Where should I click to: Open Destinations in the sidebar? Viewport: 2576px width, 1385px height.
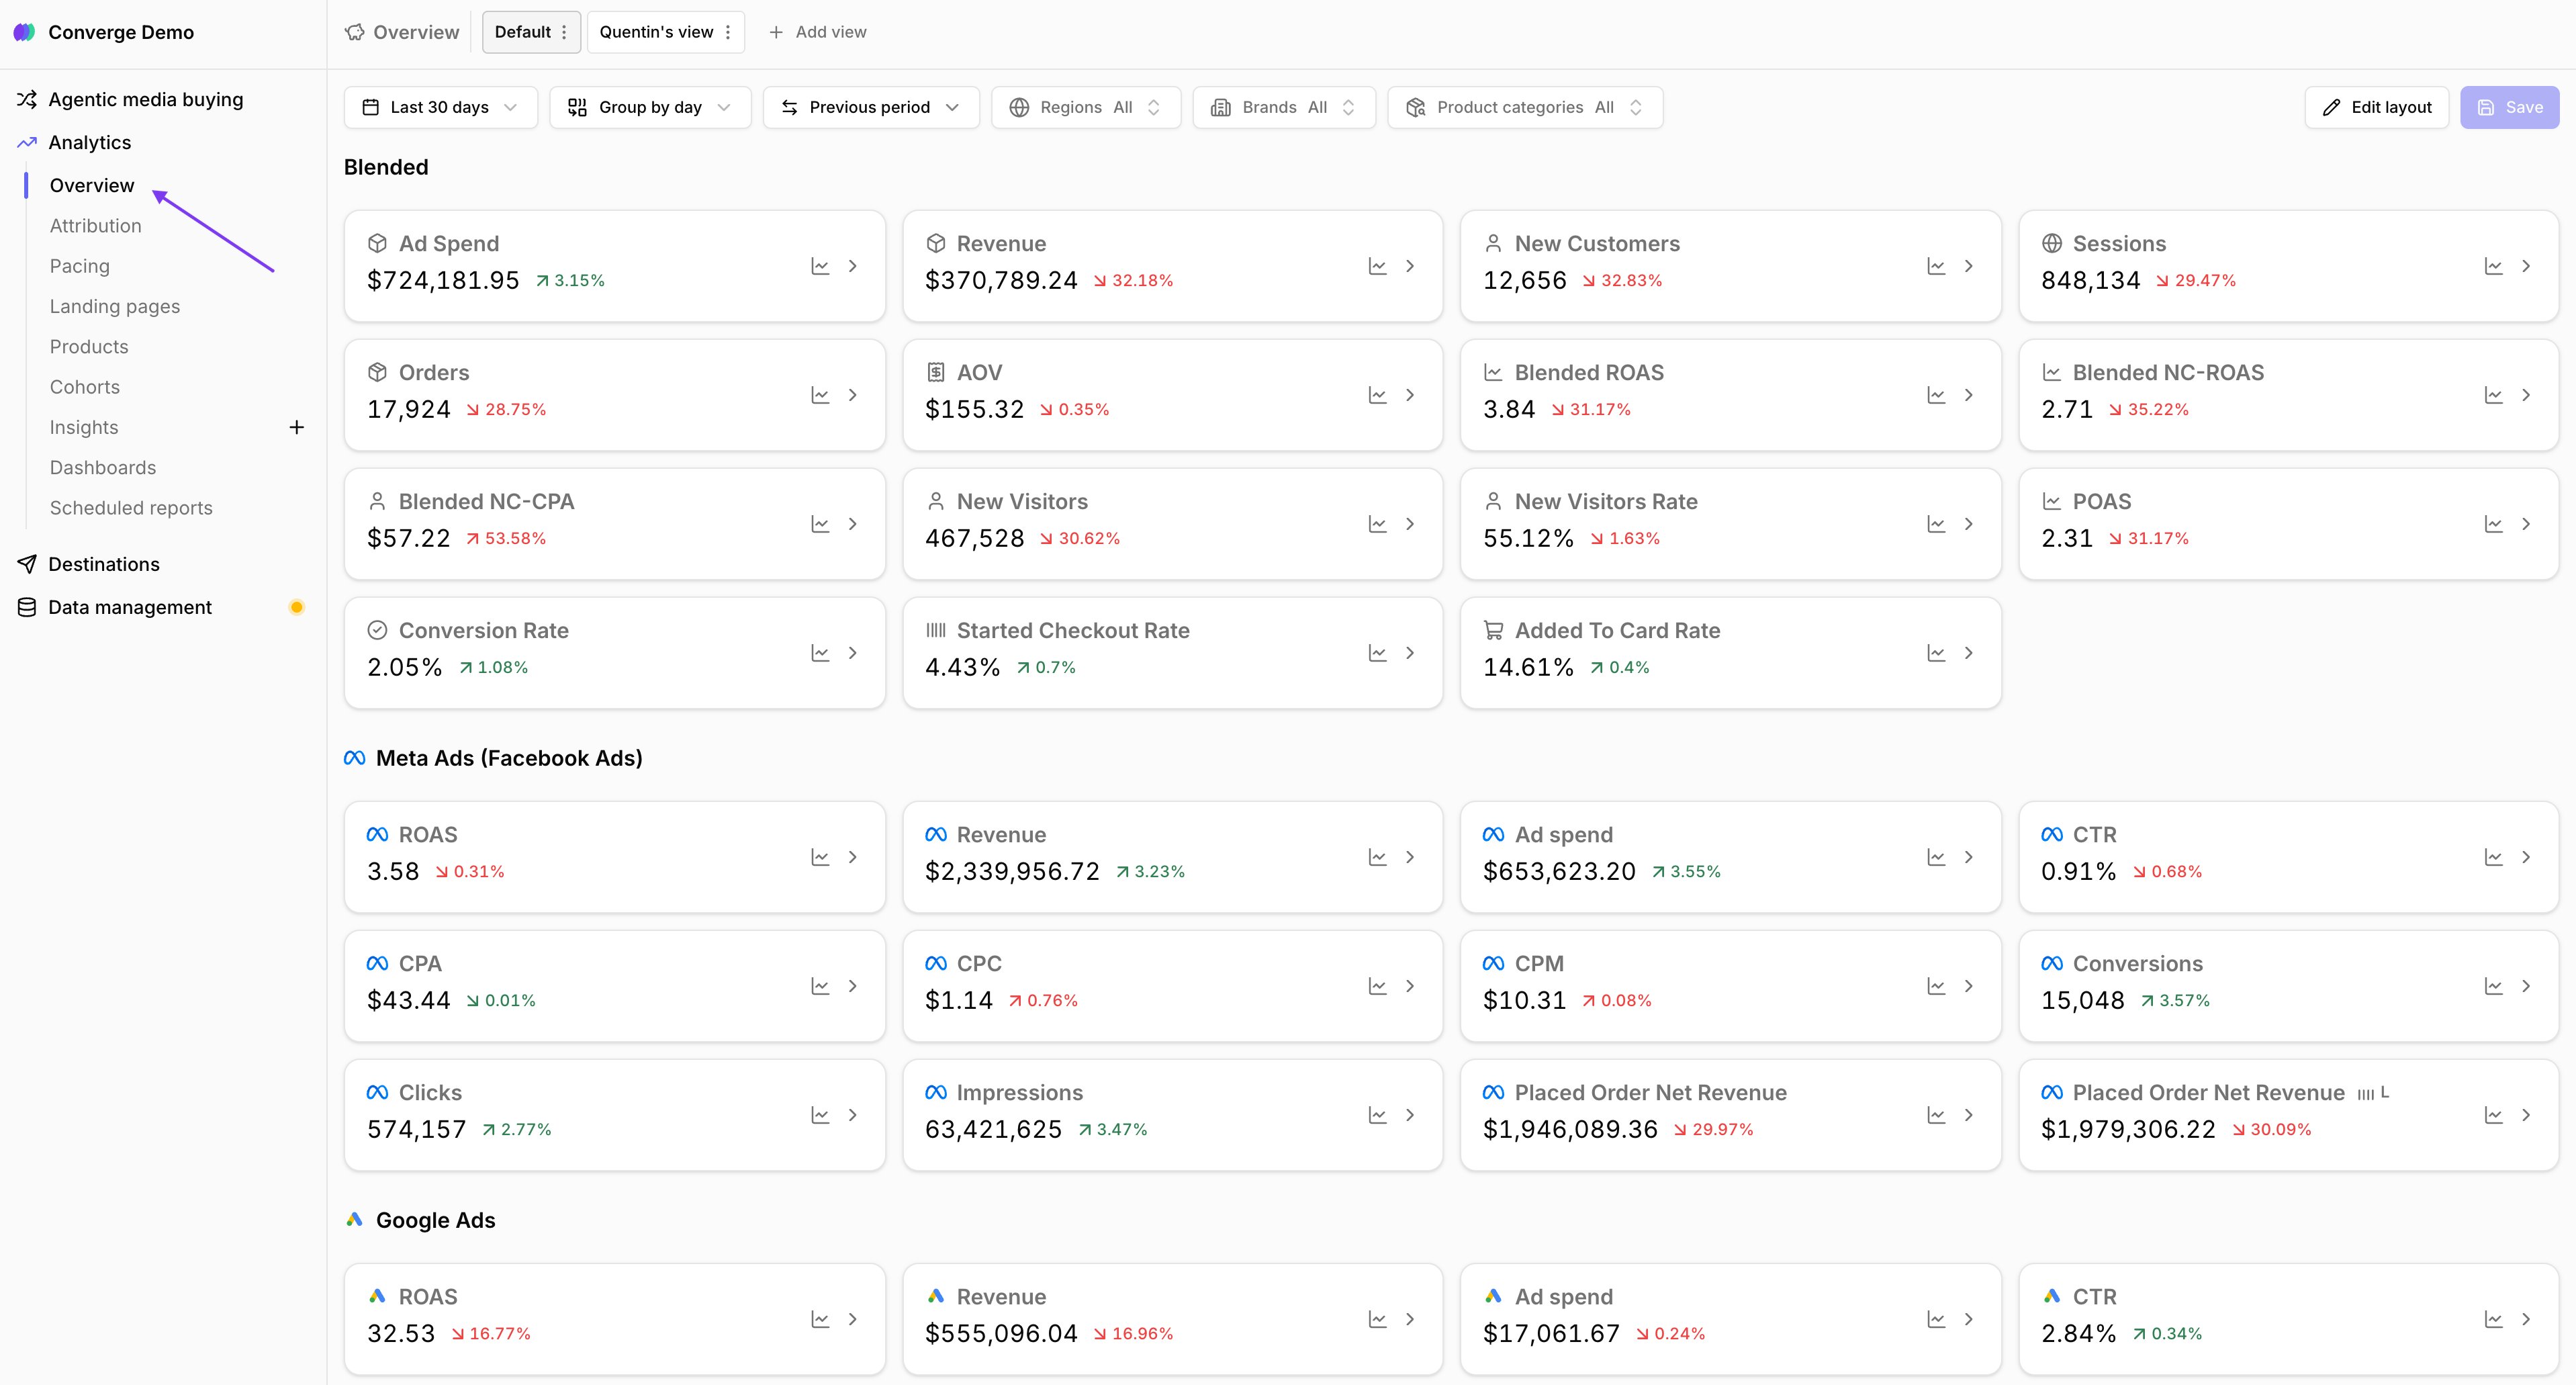point(104,564)
